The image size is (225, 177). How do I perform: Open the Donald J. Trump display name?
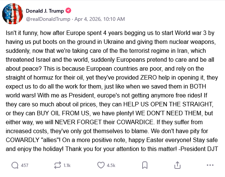coord(45,11)
